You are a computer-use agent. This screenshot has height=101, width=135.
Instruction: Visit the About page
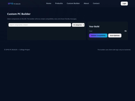point(86,3)
